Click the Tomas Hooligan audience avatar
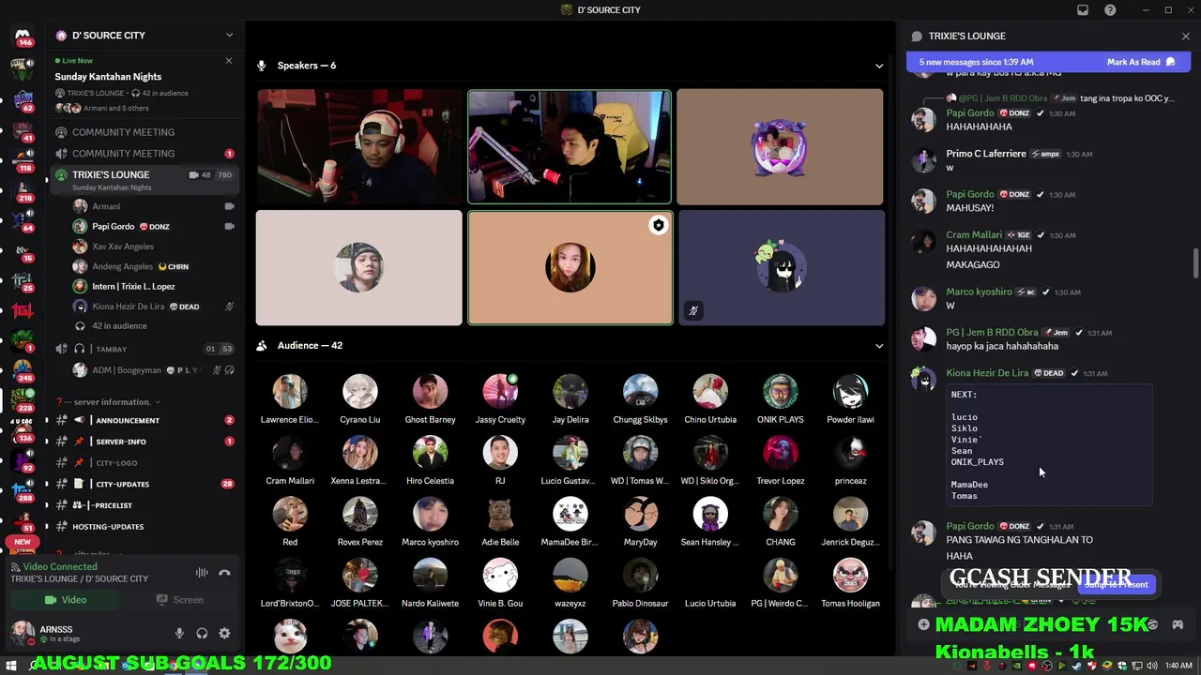 pos(850,576)
